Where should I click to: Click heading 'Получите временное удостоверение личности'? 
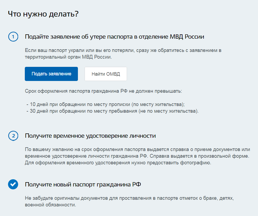(90, 136)
